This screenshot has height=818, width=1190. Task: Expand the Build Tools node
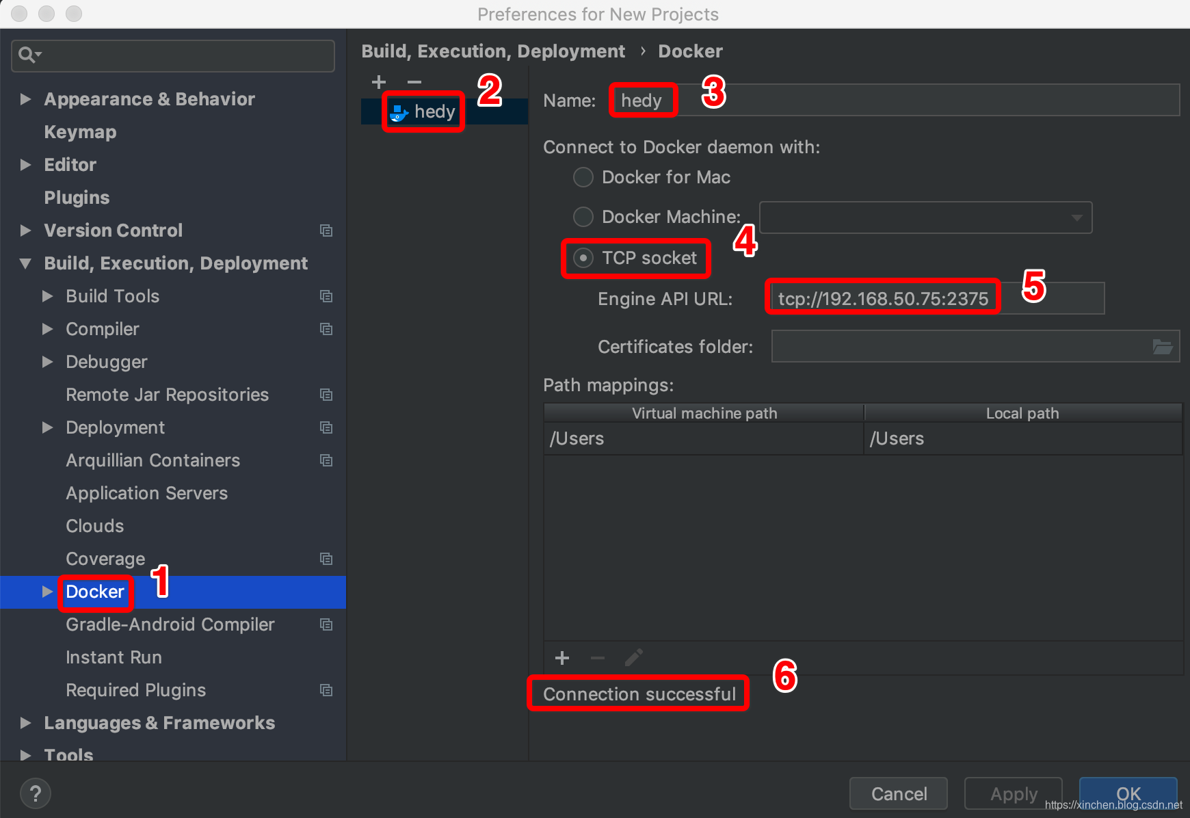[48, 296]
